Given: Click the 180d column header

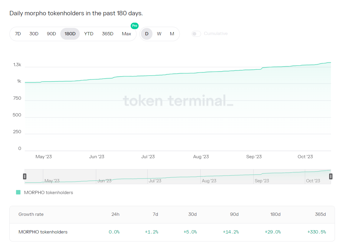Looking at the screenshot, I should (275, 214).
